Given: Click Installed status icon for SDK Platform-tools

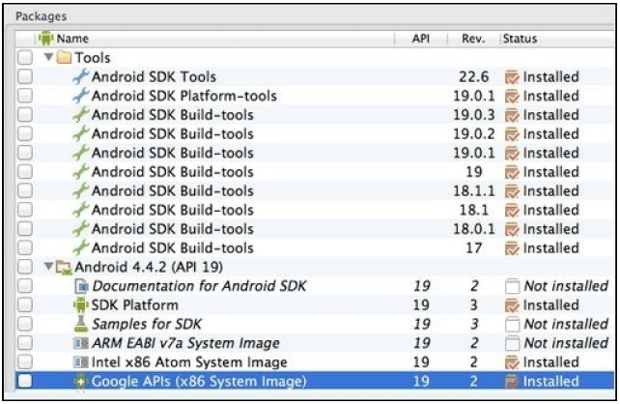Looking at the screenshot, I should [x=512, y=96].
